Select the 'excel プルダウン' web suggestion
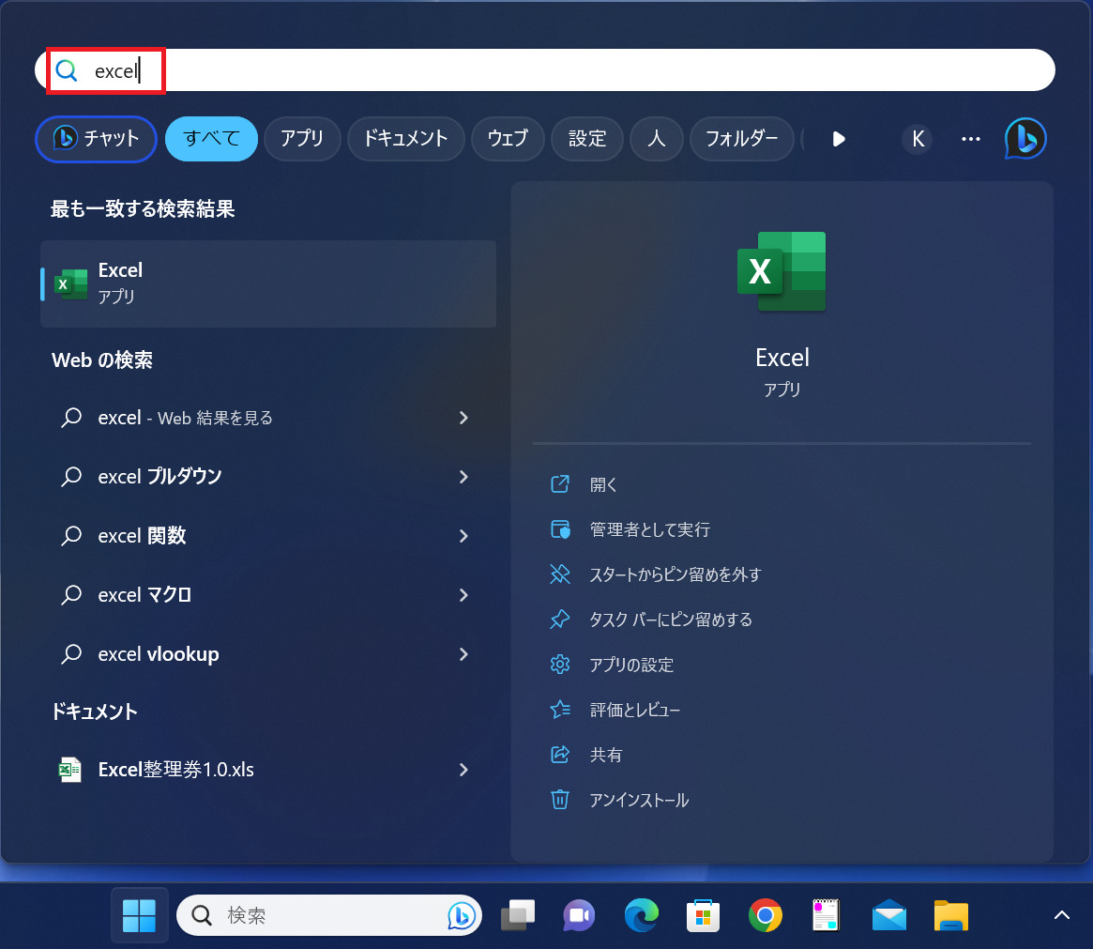 coord(268,477)
